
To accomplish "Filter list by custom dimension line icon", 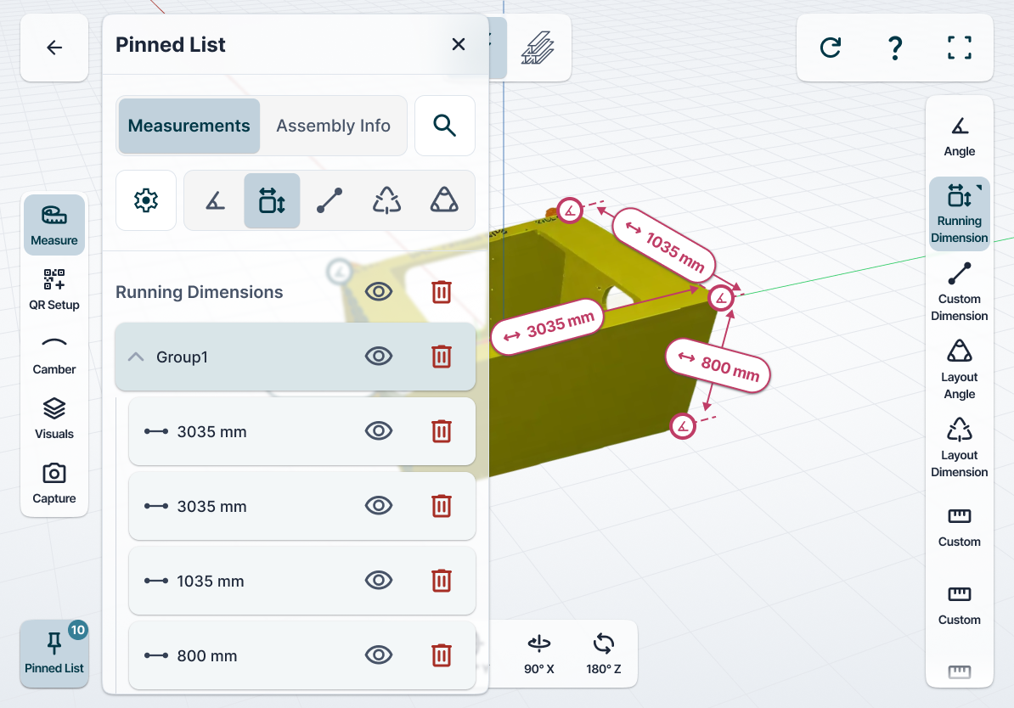I will 330,200.
